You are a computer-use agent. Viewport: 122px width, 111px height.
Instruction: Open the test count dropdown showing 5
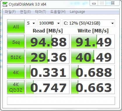[31, 23]
